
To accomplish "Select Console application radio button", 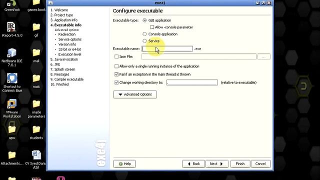I will pos(144,34).
